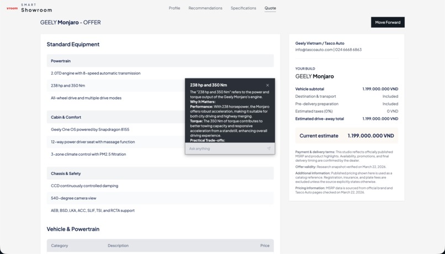Click the Move Forward button
Screen dimensions: 445x254
(x=388, y=22)
